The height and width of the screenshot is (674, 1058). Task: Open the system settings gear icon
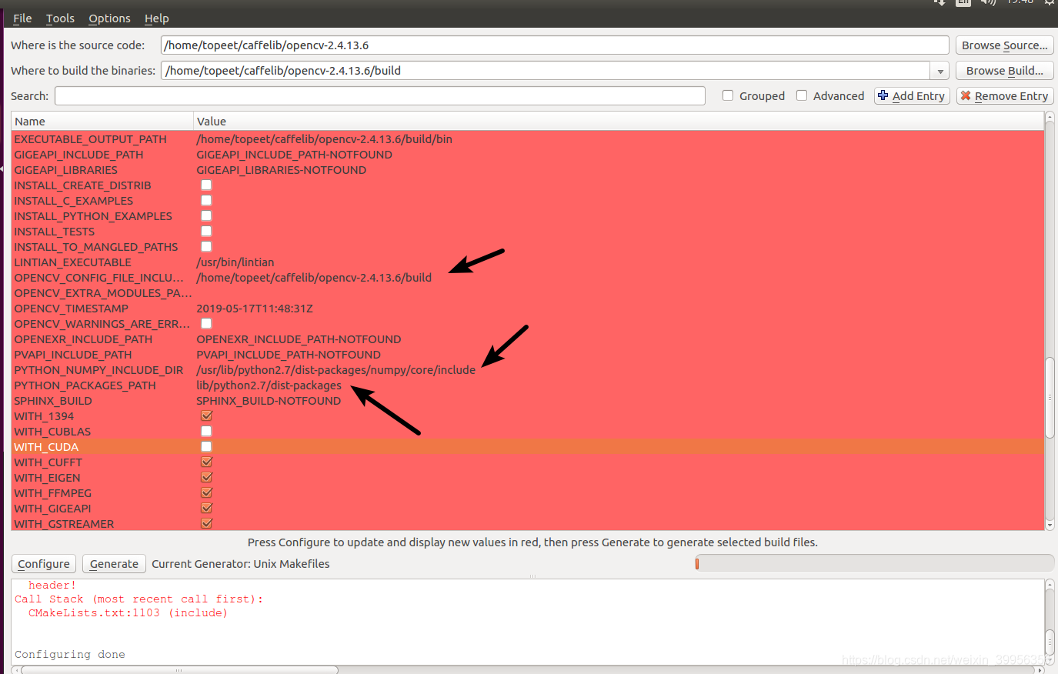coord(1050,2)
